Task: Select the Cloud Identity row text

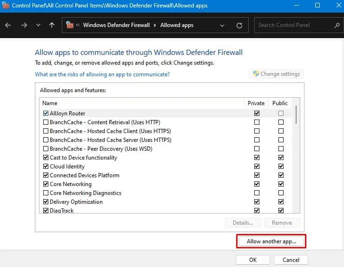Action: pyautogui.click(x=67, y=167)
